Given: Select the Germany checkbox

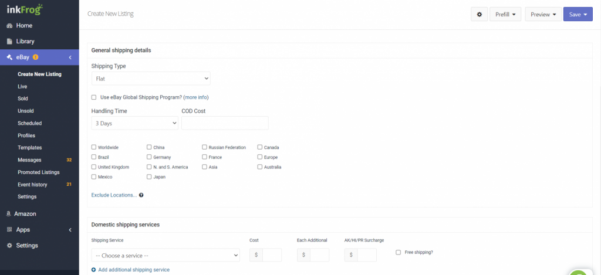Looking at the screenshot, I should (149, 157).
